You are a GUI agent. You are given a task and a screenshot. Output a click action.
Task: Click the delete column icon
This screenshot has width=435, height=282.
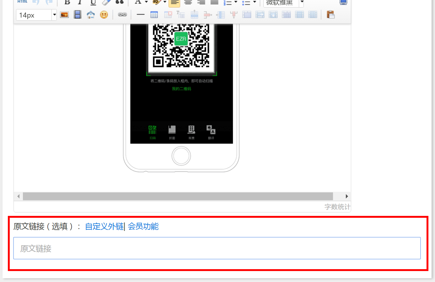[234, 14]
